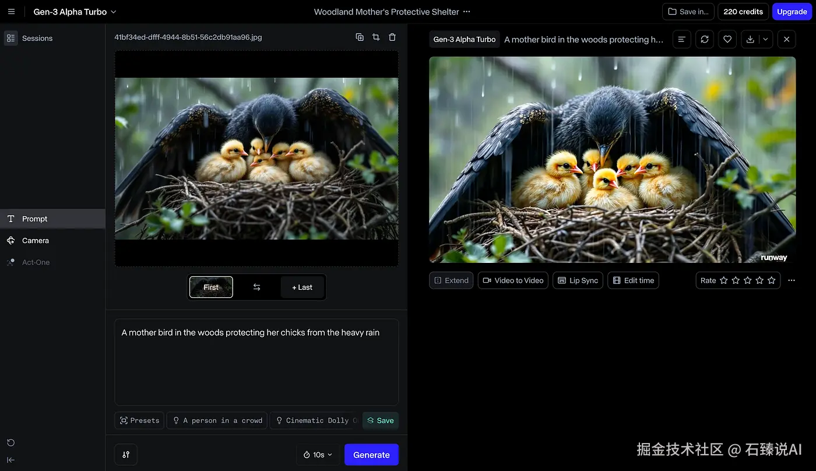Choose the 'Cinematic Dolly' suggestion
Image resolution: width=816 pixels, height=471 pixels.
click(x=315, y=420)
